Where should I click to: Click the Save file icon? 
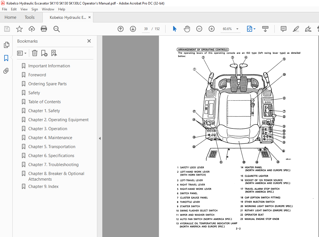[x=7, y=29]
